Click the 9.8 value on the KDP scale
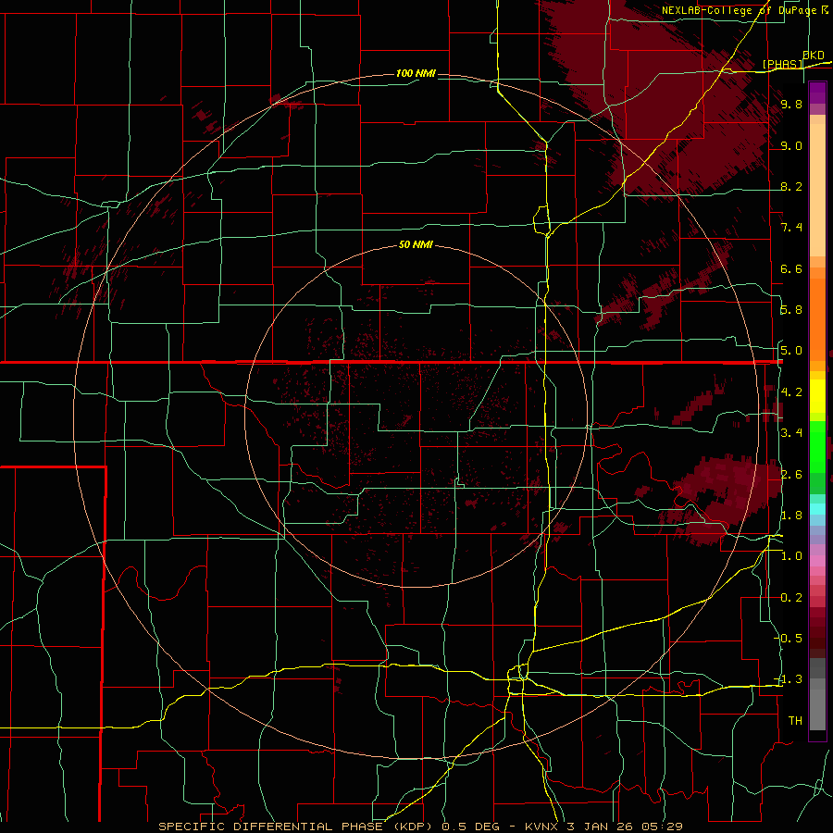Screen dimensions: 833x833 (791, 105)
